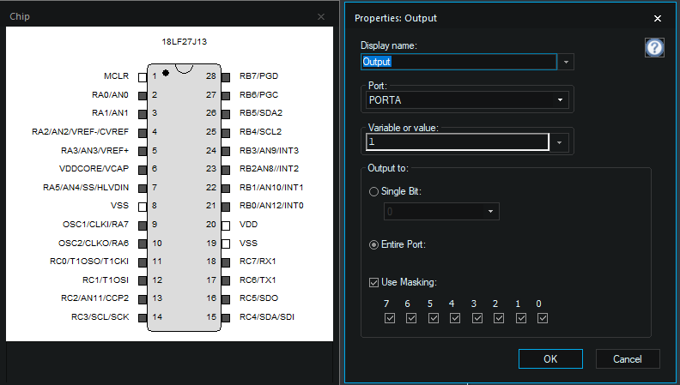Image resolution: width=680 pixels, height=385 pixels.
Task: Uncheck mask bit 2 checkbox
Action: (x=499, y=318)
